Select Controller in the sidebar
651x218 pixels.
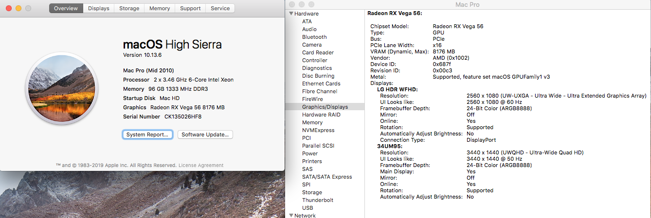[x=315, y=60]
